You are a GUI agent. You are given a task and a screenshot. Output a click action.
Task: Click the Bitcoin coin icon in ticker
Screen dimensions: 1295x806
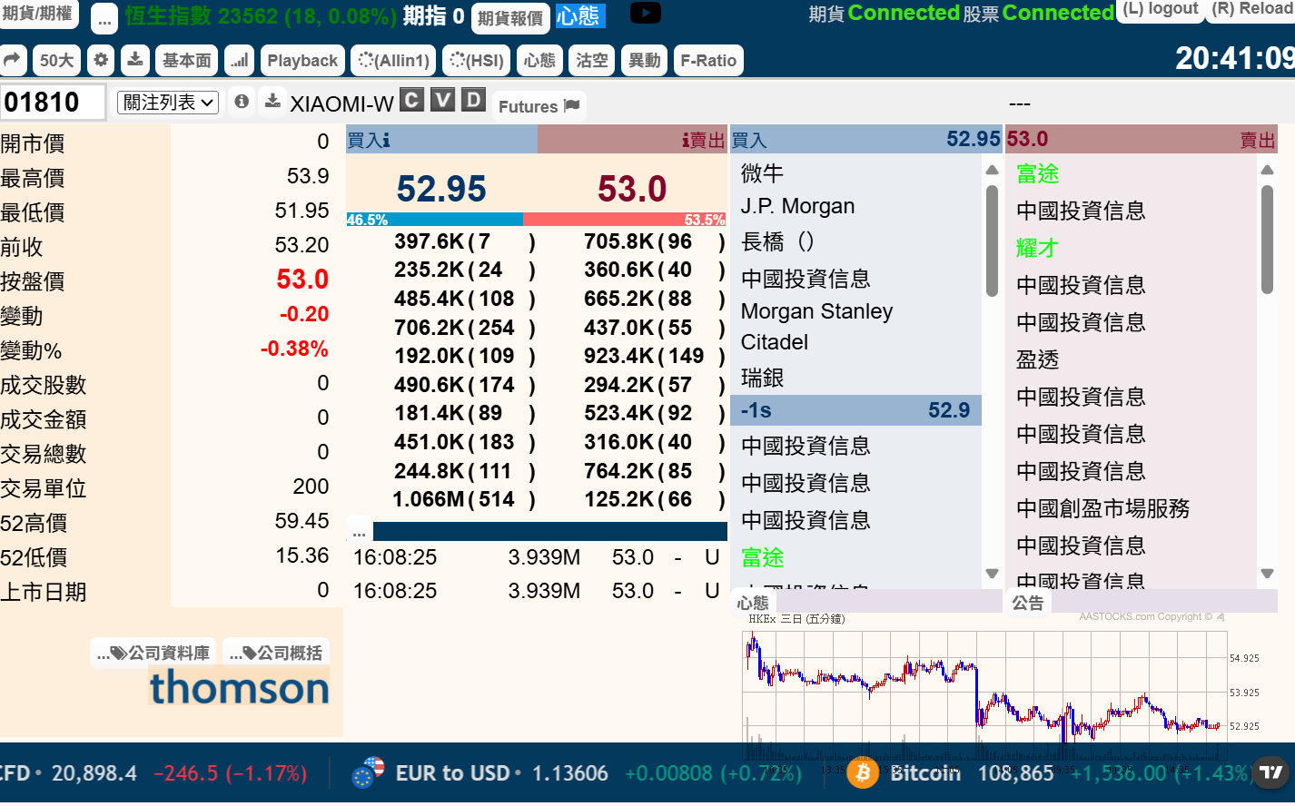click(862, 773)
